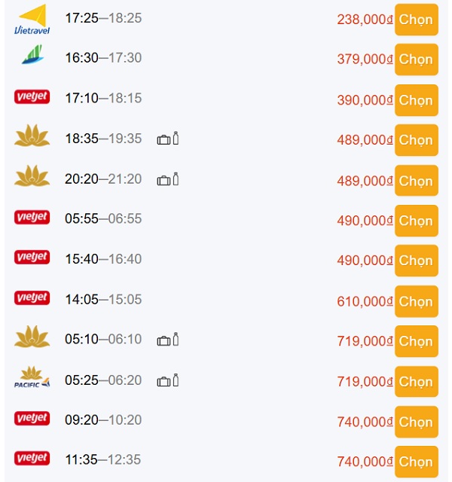Click the Vietravel airline logo

(x=32, y=19)
